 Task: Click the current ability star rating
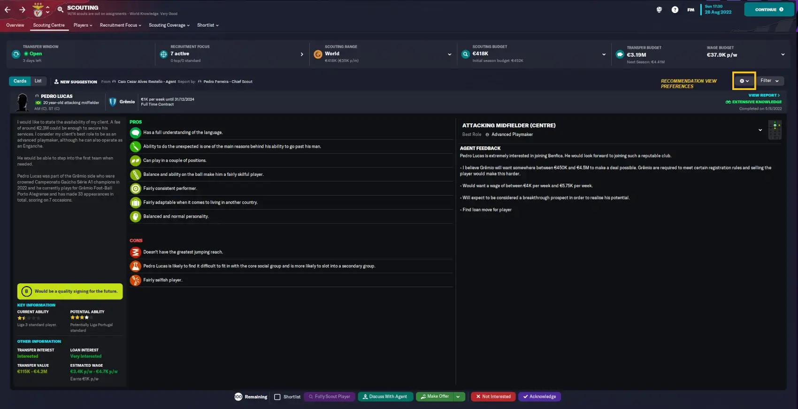pyautogui.click(x=29, y=318)
